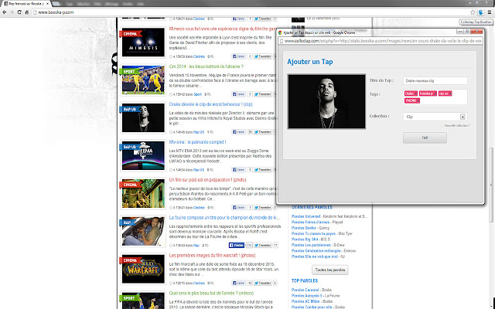The image size is (495, 309).
Task: Open article Cm 2014 les bleus battront ils l'ukraine
Action: [x=207, y=66]
